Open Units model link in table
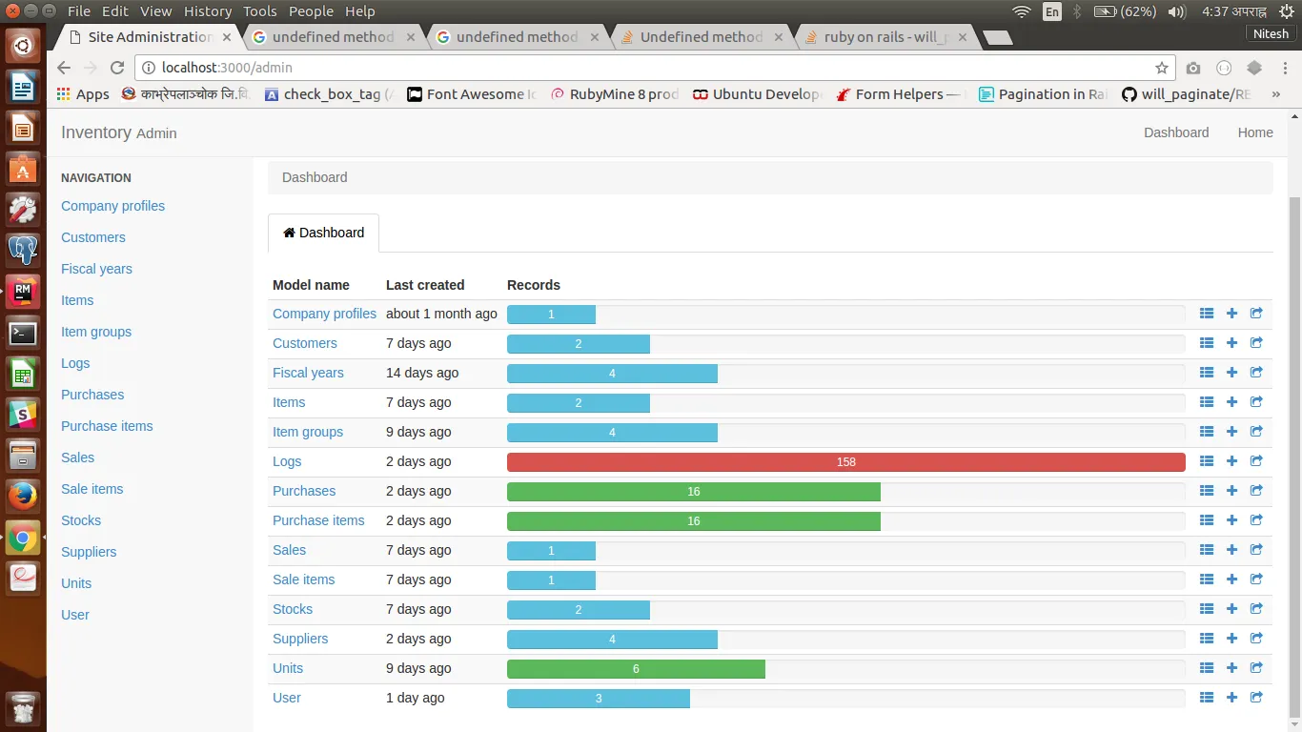The height and width of the screenshot is (732, 1302). point(288,668)
